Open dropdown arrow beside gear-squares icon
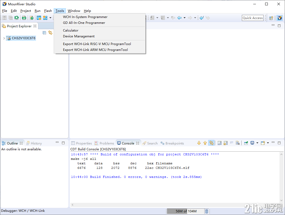 click(x=50, y=18)
